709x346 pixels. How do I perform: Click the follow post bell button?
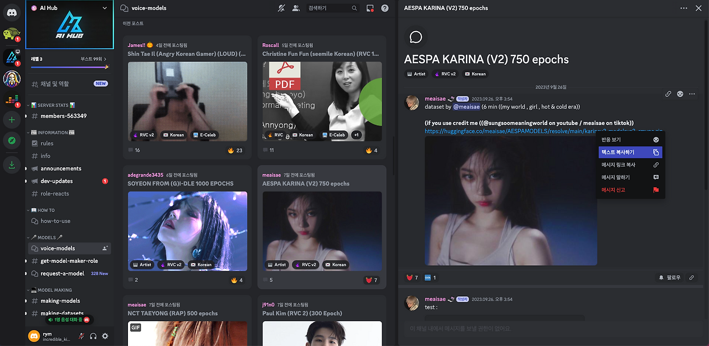tap(669, 277)
